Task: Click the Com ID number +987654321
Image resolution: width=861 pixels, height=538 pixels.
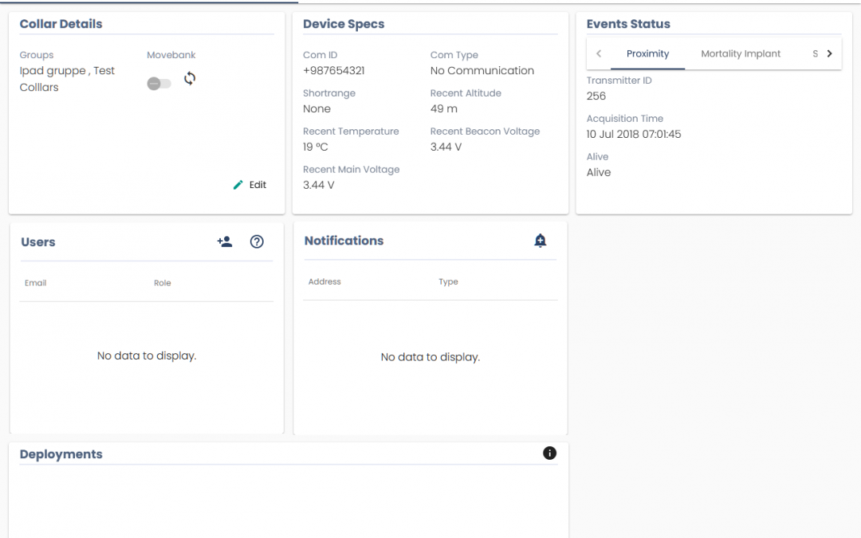Action: pyautogui.click(x=334, y=71)
